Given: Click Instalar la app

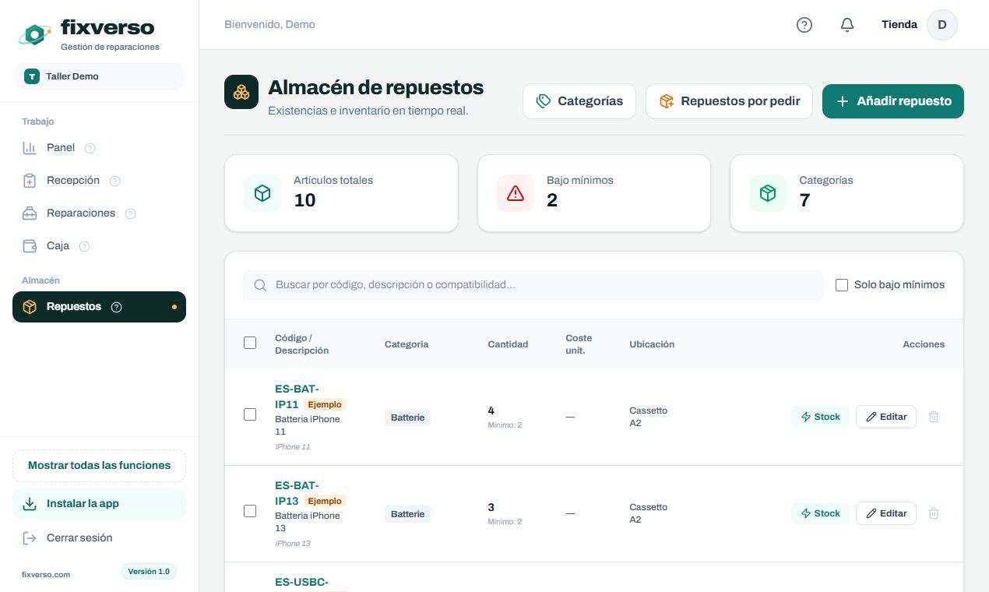Looking at the screenshot, I should pyautogui.click(x=99, y=504).
